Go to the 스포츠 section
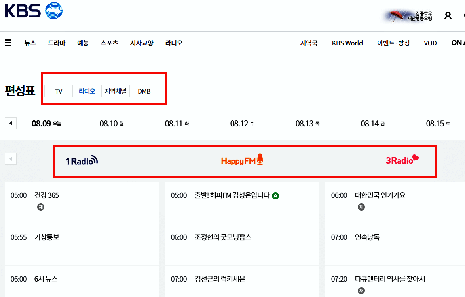 (x=109, y=43)
